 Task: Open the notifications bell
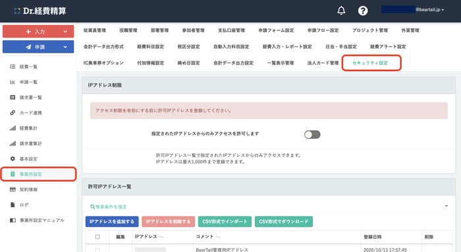pos(341,11)
